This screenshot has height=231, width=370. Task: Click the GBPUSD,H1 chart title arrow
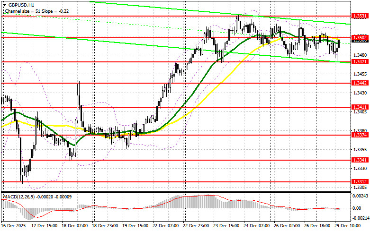[x=5, y=5]
